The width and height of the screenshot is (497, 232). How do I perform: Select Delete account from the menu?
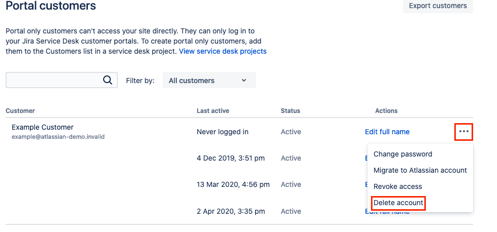[x=398, y=203]
